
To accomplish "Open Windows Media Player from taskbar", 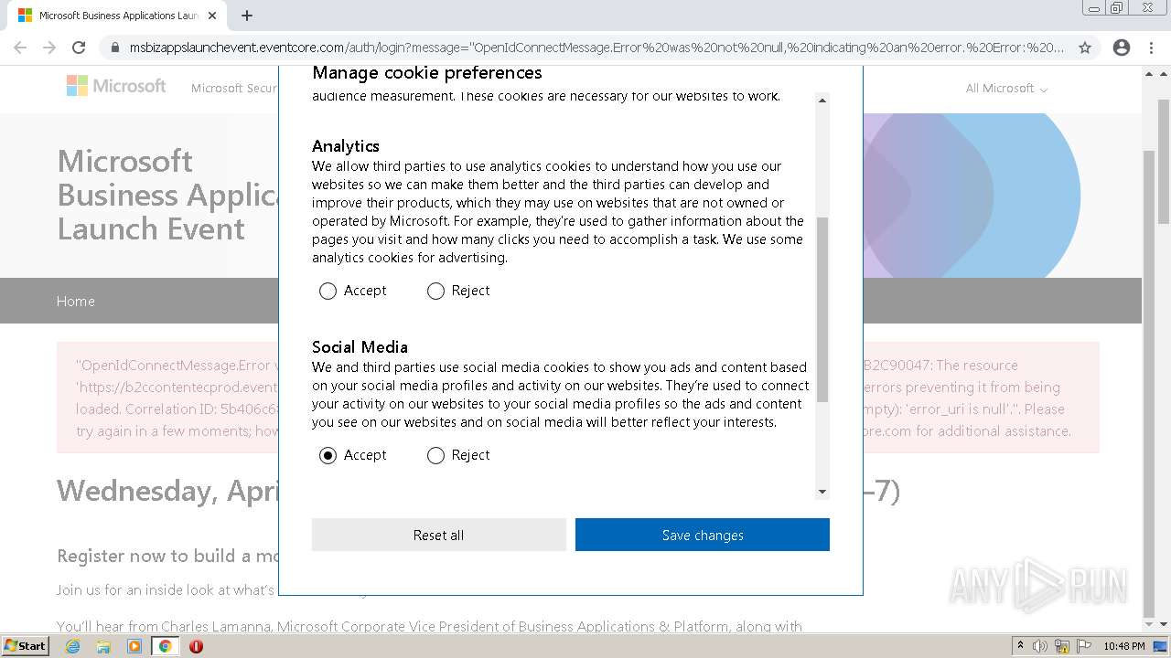I will coord(134,646).
